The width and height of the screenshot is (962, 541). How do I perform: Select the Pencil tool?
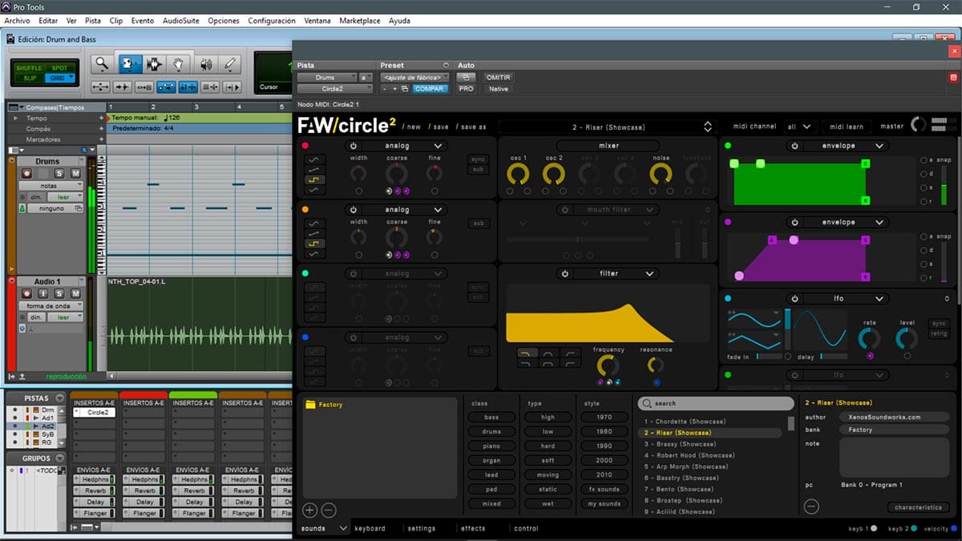point(229,64)
